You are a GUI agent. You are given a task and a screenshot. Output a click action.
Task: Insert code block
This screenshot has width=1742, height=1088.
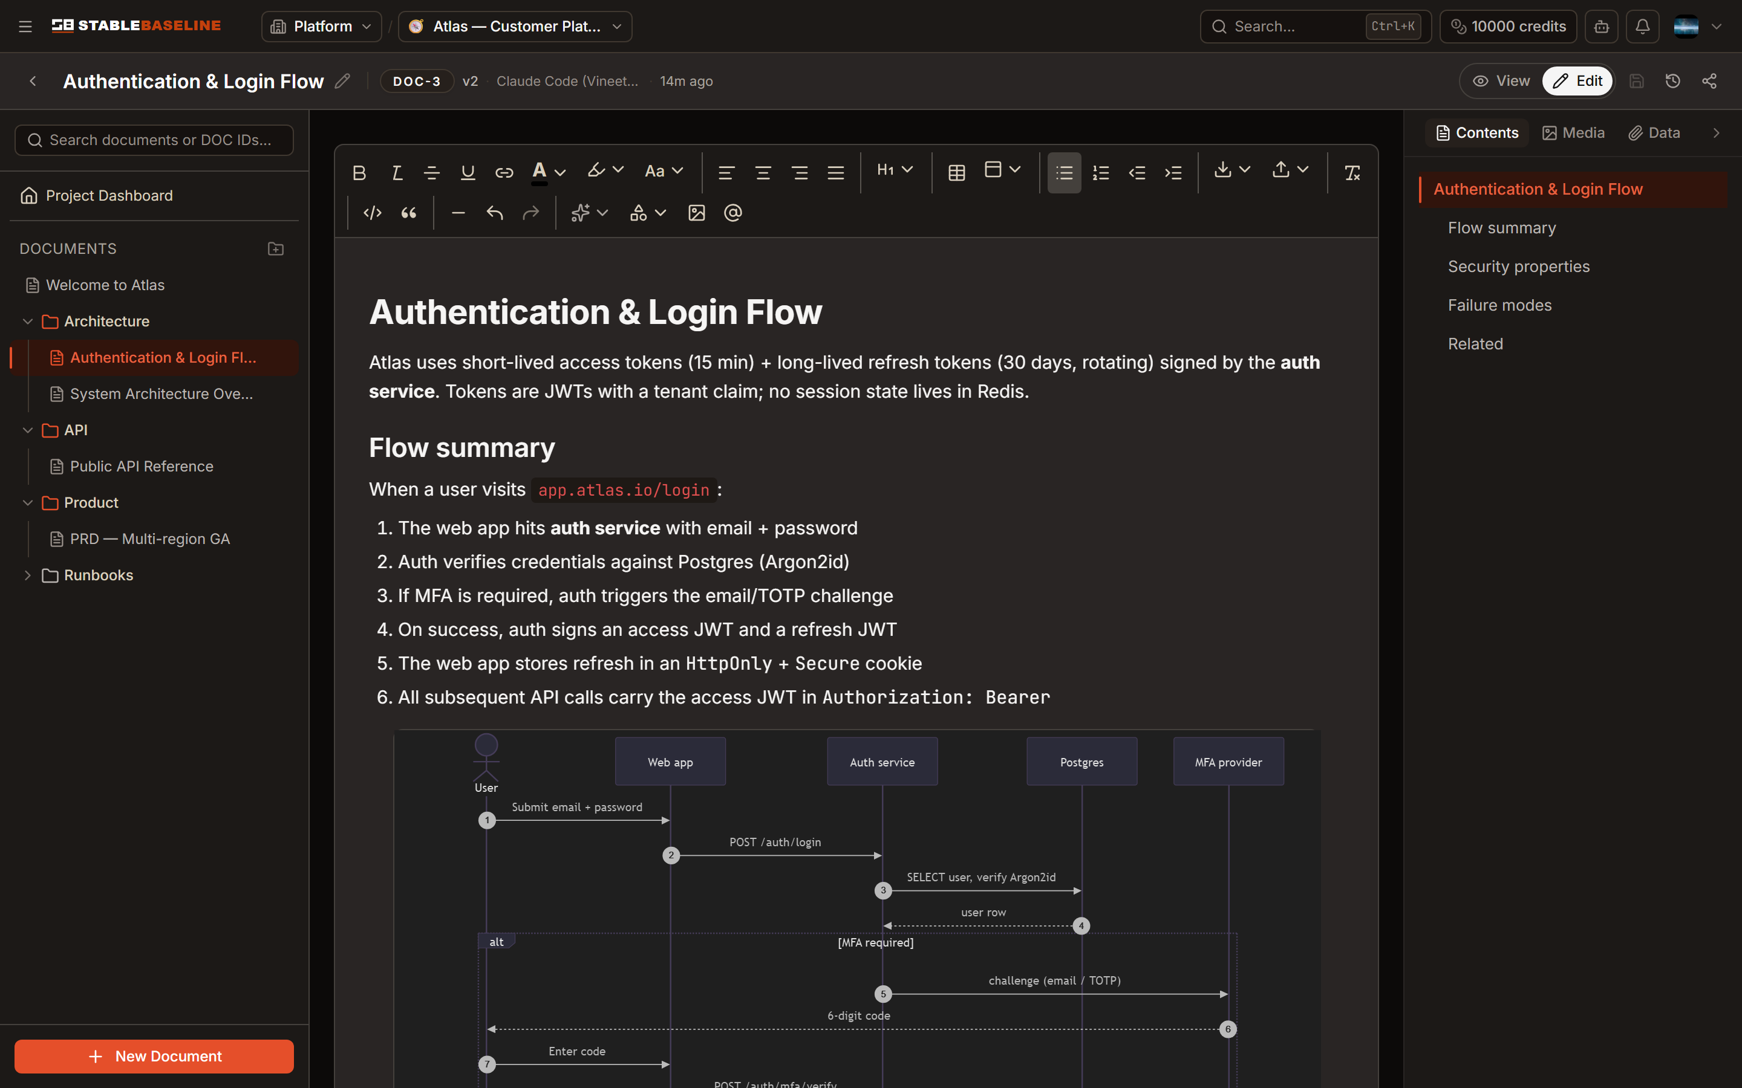click(x=372, y=213)
